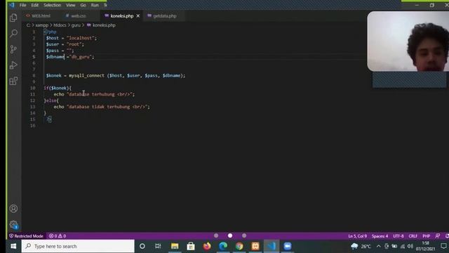
Task: Open the network icon in tray
Action: coord(403,246)
